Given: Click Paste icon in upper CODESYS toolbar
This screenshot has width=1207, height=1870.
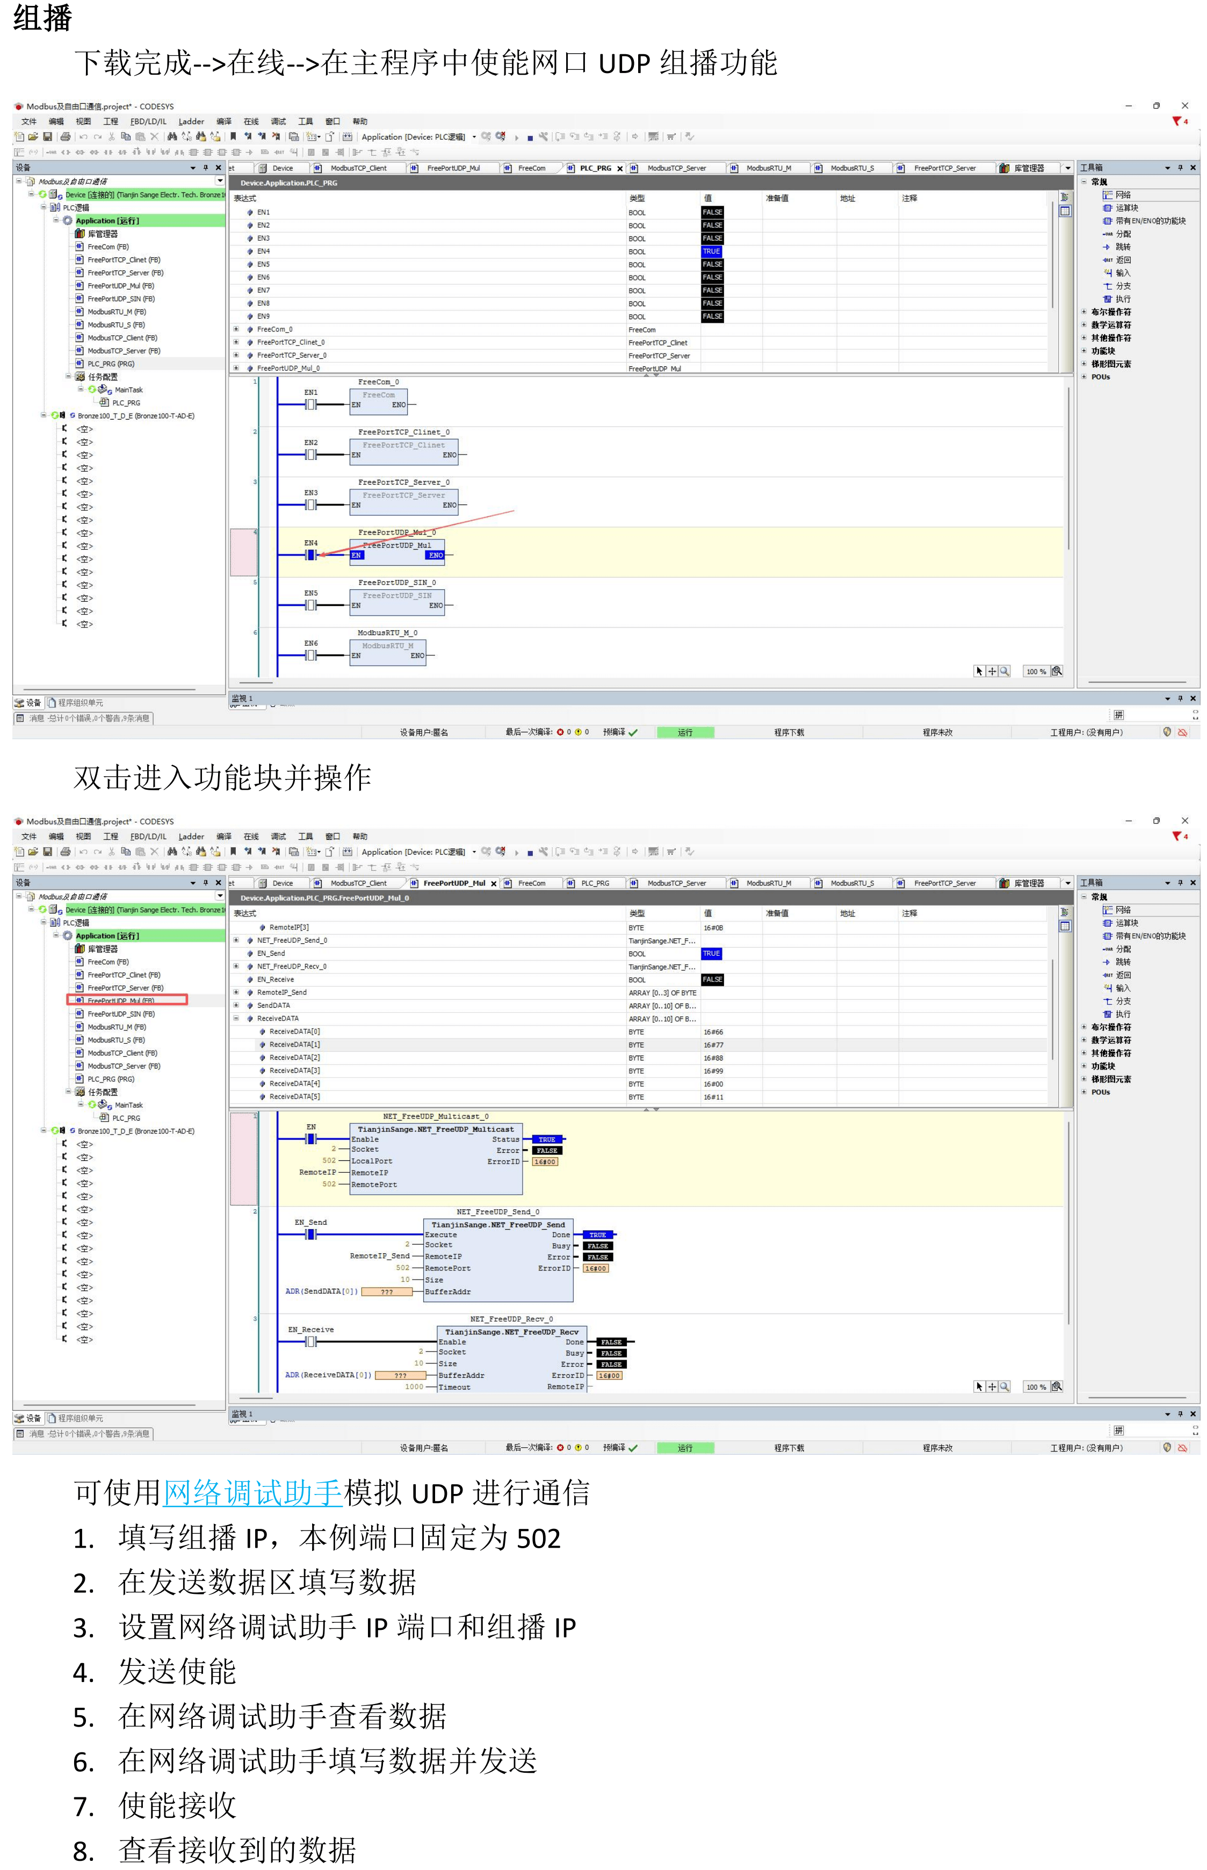Looking at the screenshot, I should pos(140,136).
